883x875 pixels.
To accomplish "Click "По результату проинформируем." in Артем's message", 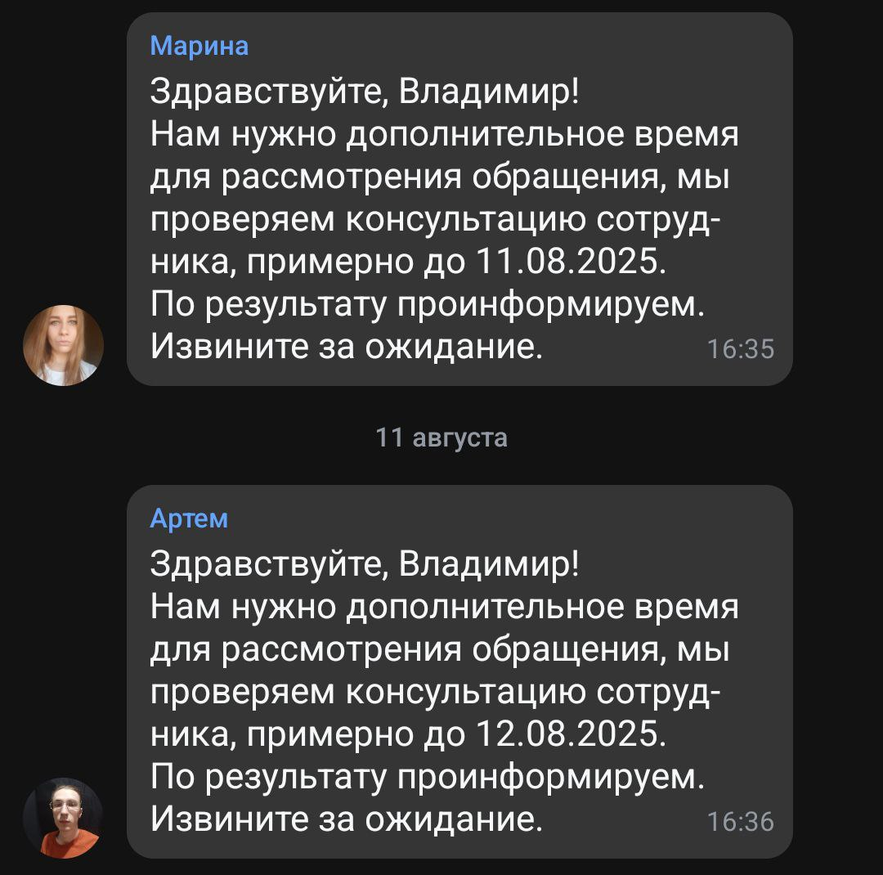I will (427, 778).
